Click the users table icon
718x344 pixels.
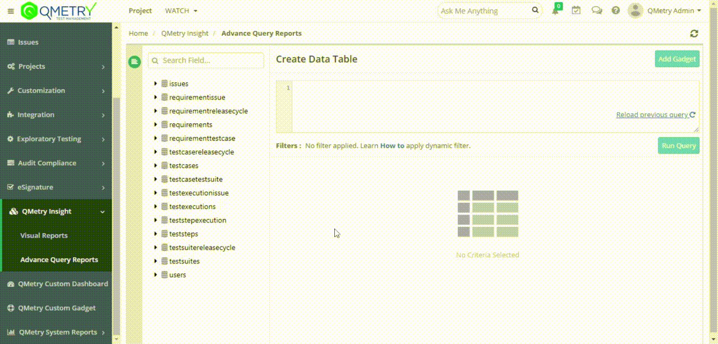pyautogui.click(x=164, y=275)
